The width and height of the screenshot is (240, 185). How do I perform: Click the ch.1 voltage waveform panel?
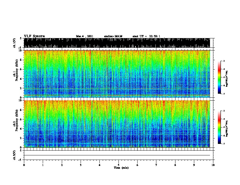(117, 43)
